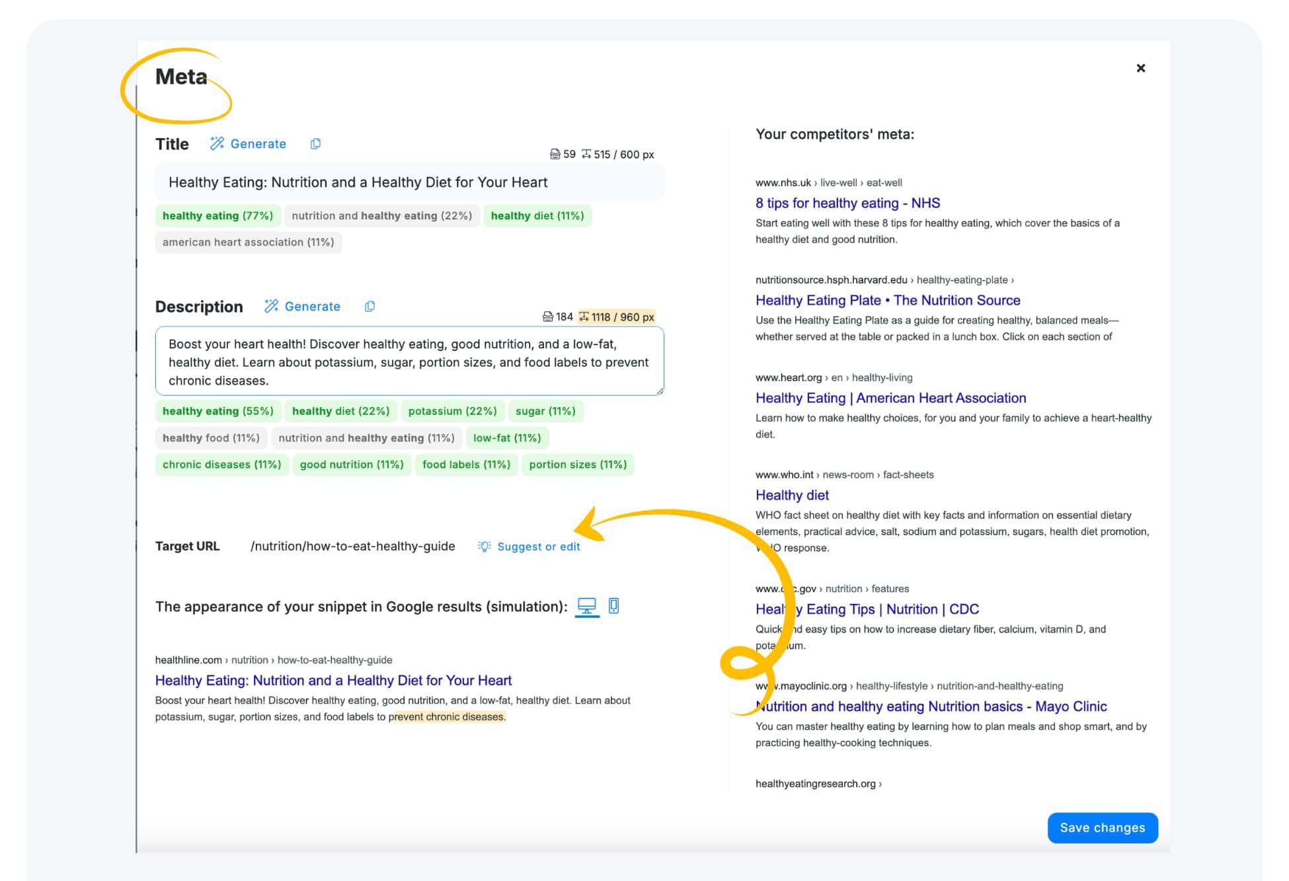Click description tag healthy diet (22%)
This screenshot has height=881, width=1289.
(x=341, y=411)
